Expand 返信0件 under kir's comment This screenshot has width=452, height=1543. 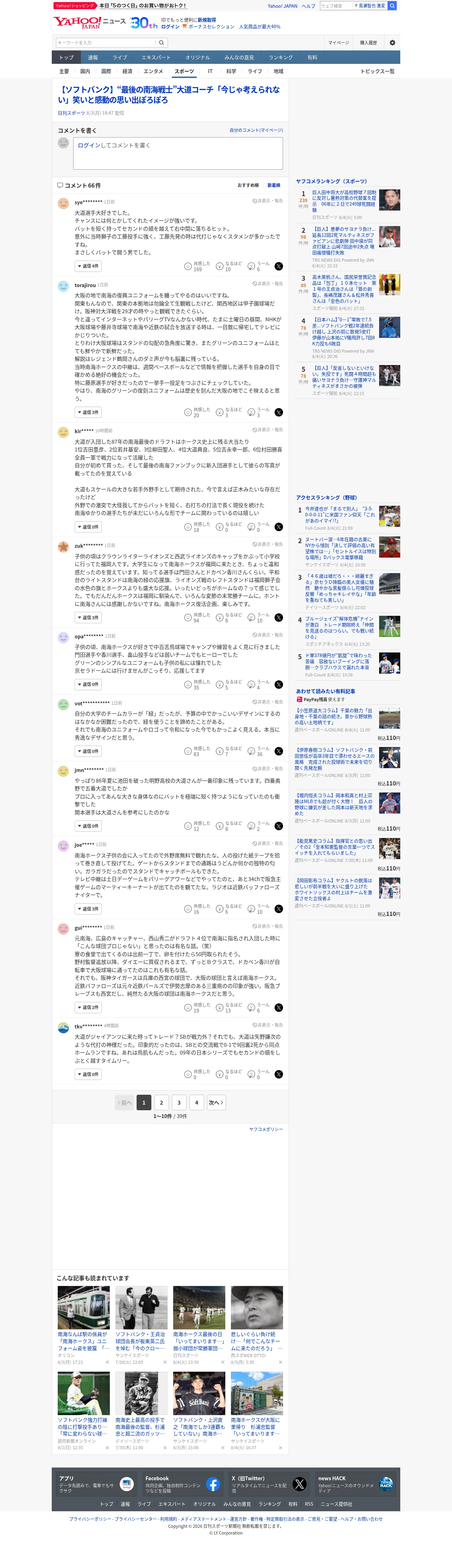pos(88,527)
